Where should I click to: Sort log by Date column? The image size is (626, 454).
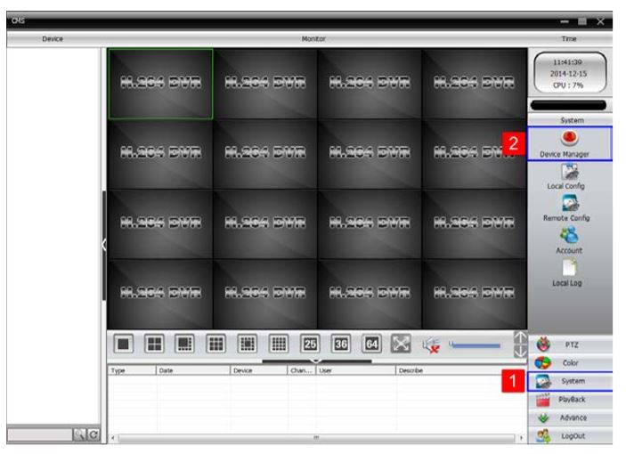point(193,370)
